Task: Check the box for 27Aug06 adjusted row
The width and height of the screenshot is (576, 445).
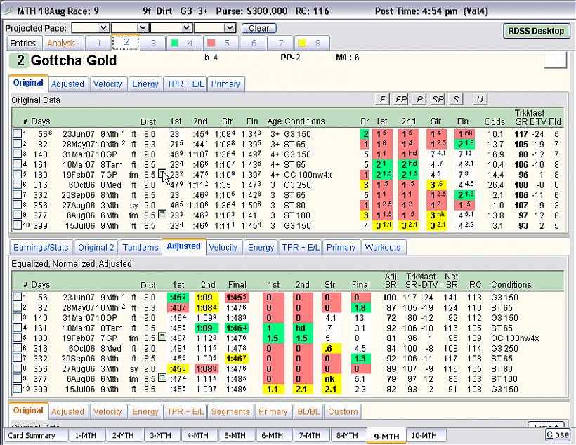Action: [17, 368]
